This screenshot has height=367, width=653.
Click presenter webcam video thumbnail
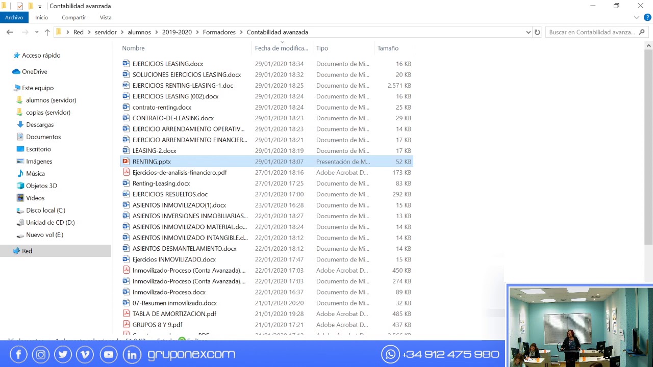coord(581,327)
